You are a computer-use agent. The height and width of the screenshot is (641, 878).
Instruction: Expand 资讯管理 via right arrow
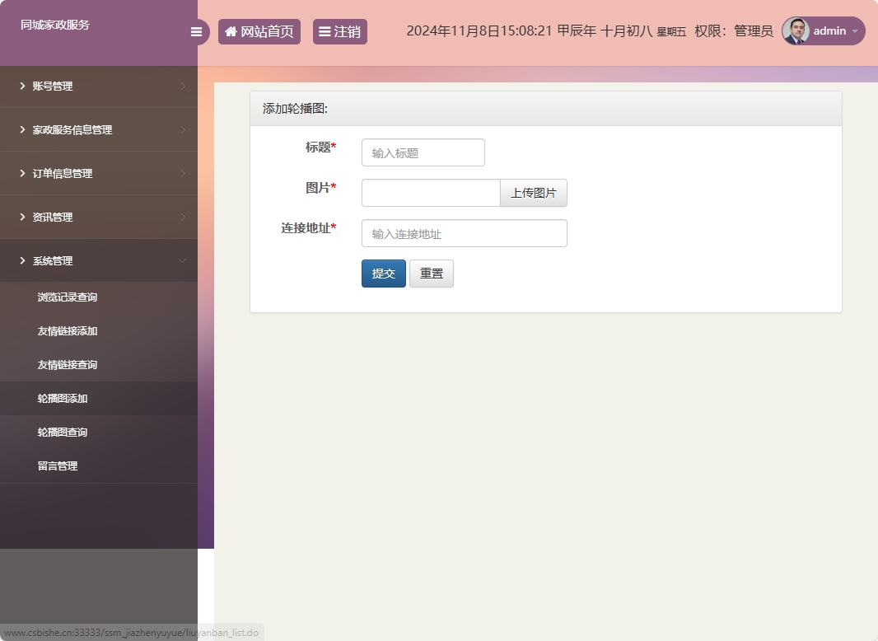click(x=183, y=217)
